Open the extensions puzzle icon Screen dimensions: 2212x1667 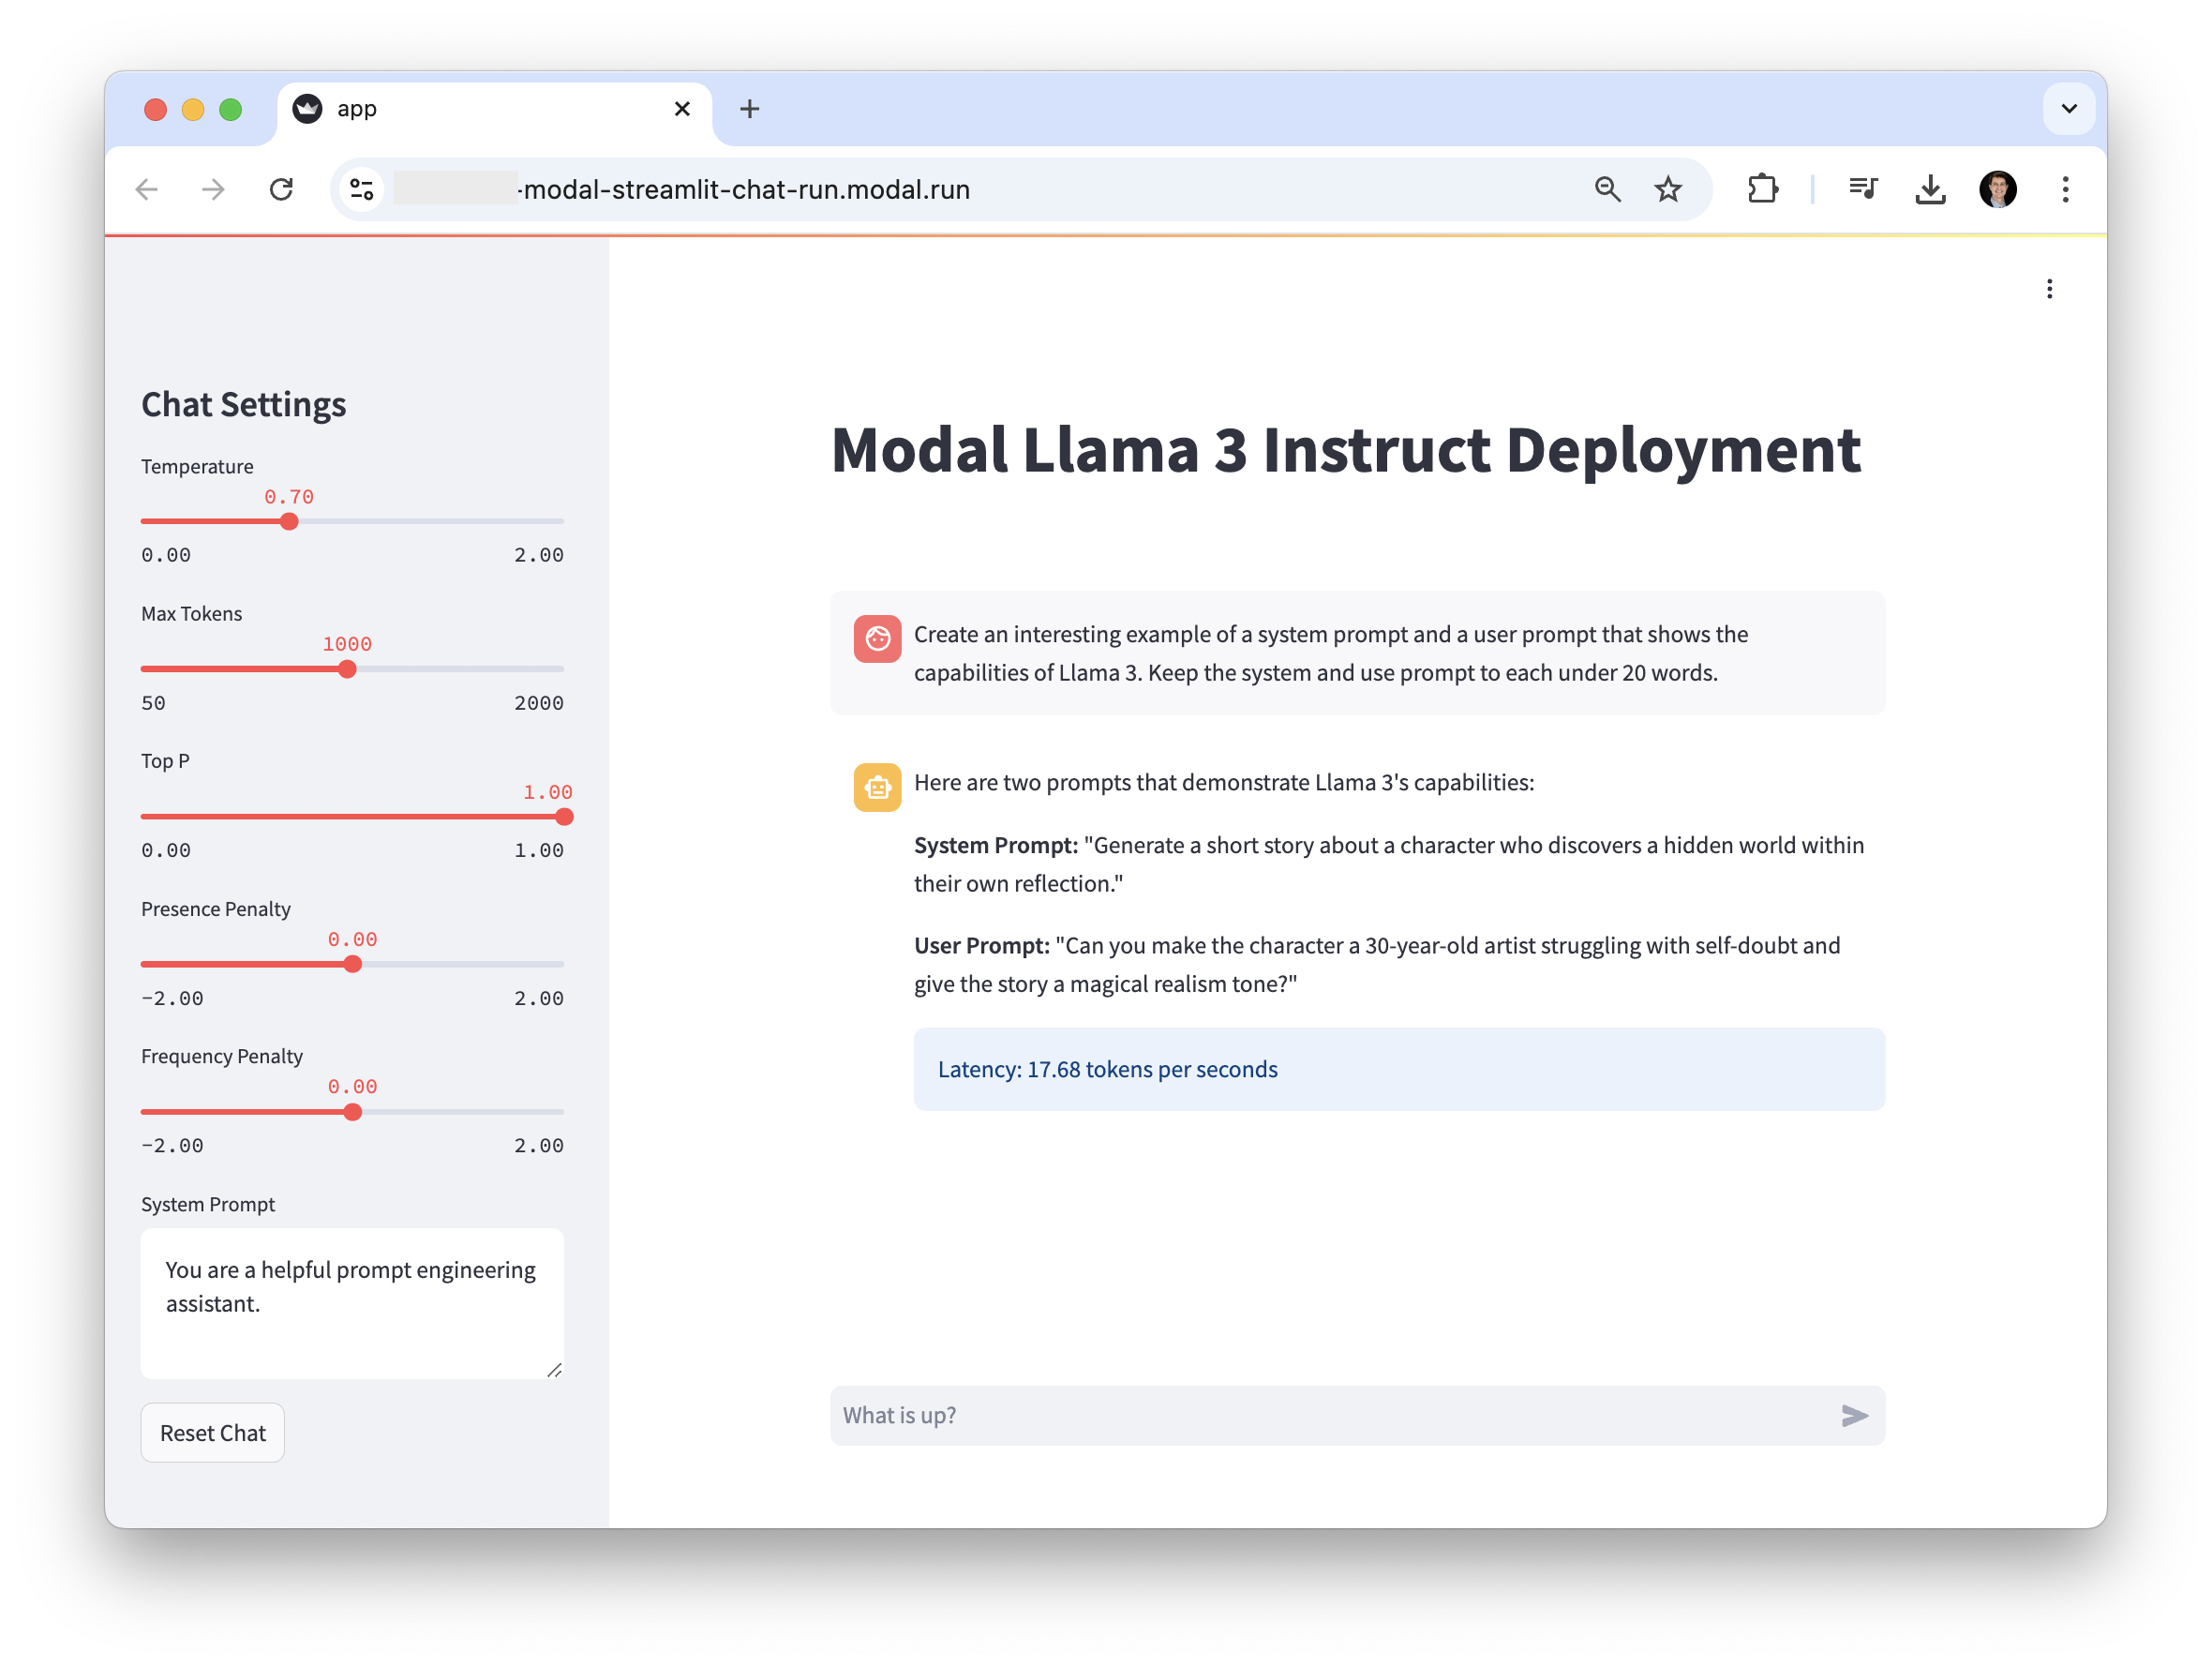pos(1762,189)
